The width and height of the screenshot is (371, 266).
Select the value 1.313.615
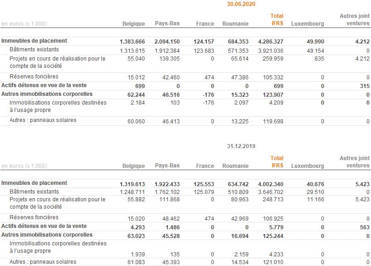coord(132,51)
